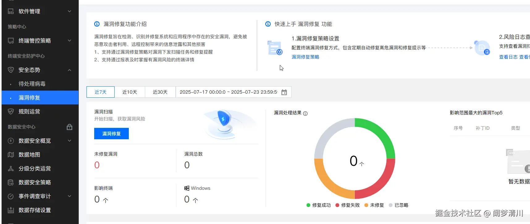The height and width of the screenshot is (224, 530).
Task: Click the 序号 column header
Action: point(458,128)
